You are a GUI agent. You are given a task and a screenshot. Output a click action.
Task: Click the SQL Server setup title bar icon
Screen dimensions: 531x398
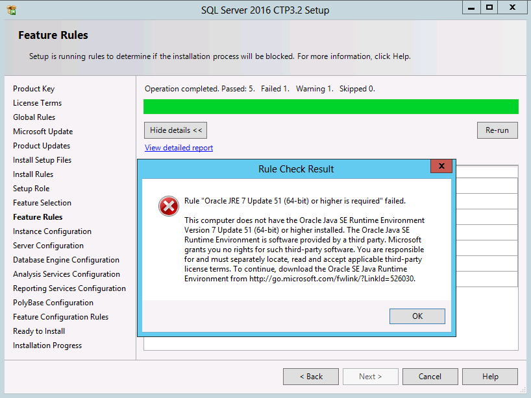tap(11, 10)
